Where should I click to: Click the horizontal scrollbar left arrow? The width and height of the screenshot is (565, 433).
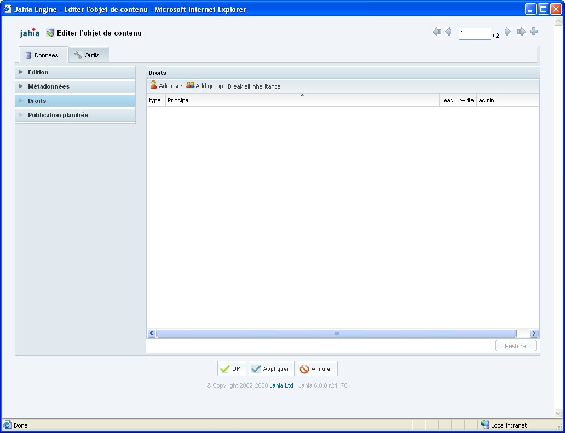click(152, 333)
